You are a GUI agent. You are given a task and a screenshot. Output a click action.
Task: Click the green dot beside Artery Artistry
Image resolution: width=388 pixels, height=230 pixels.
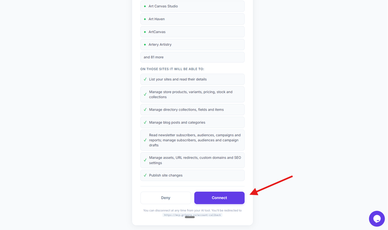pos(145,45)
